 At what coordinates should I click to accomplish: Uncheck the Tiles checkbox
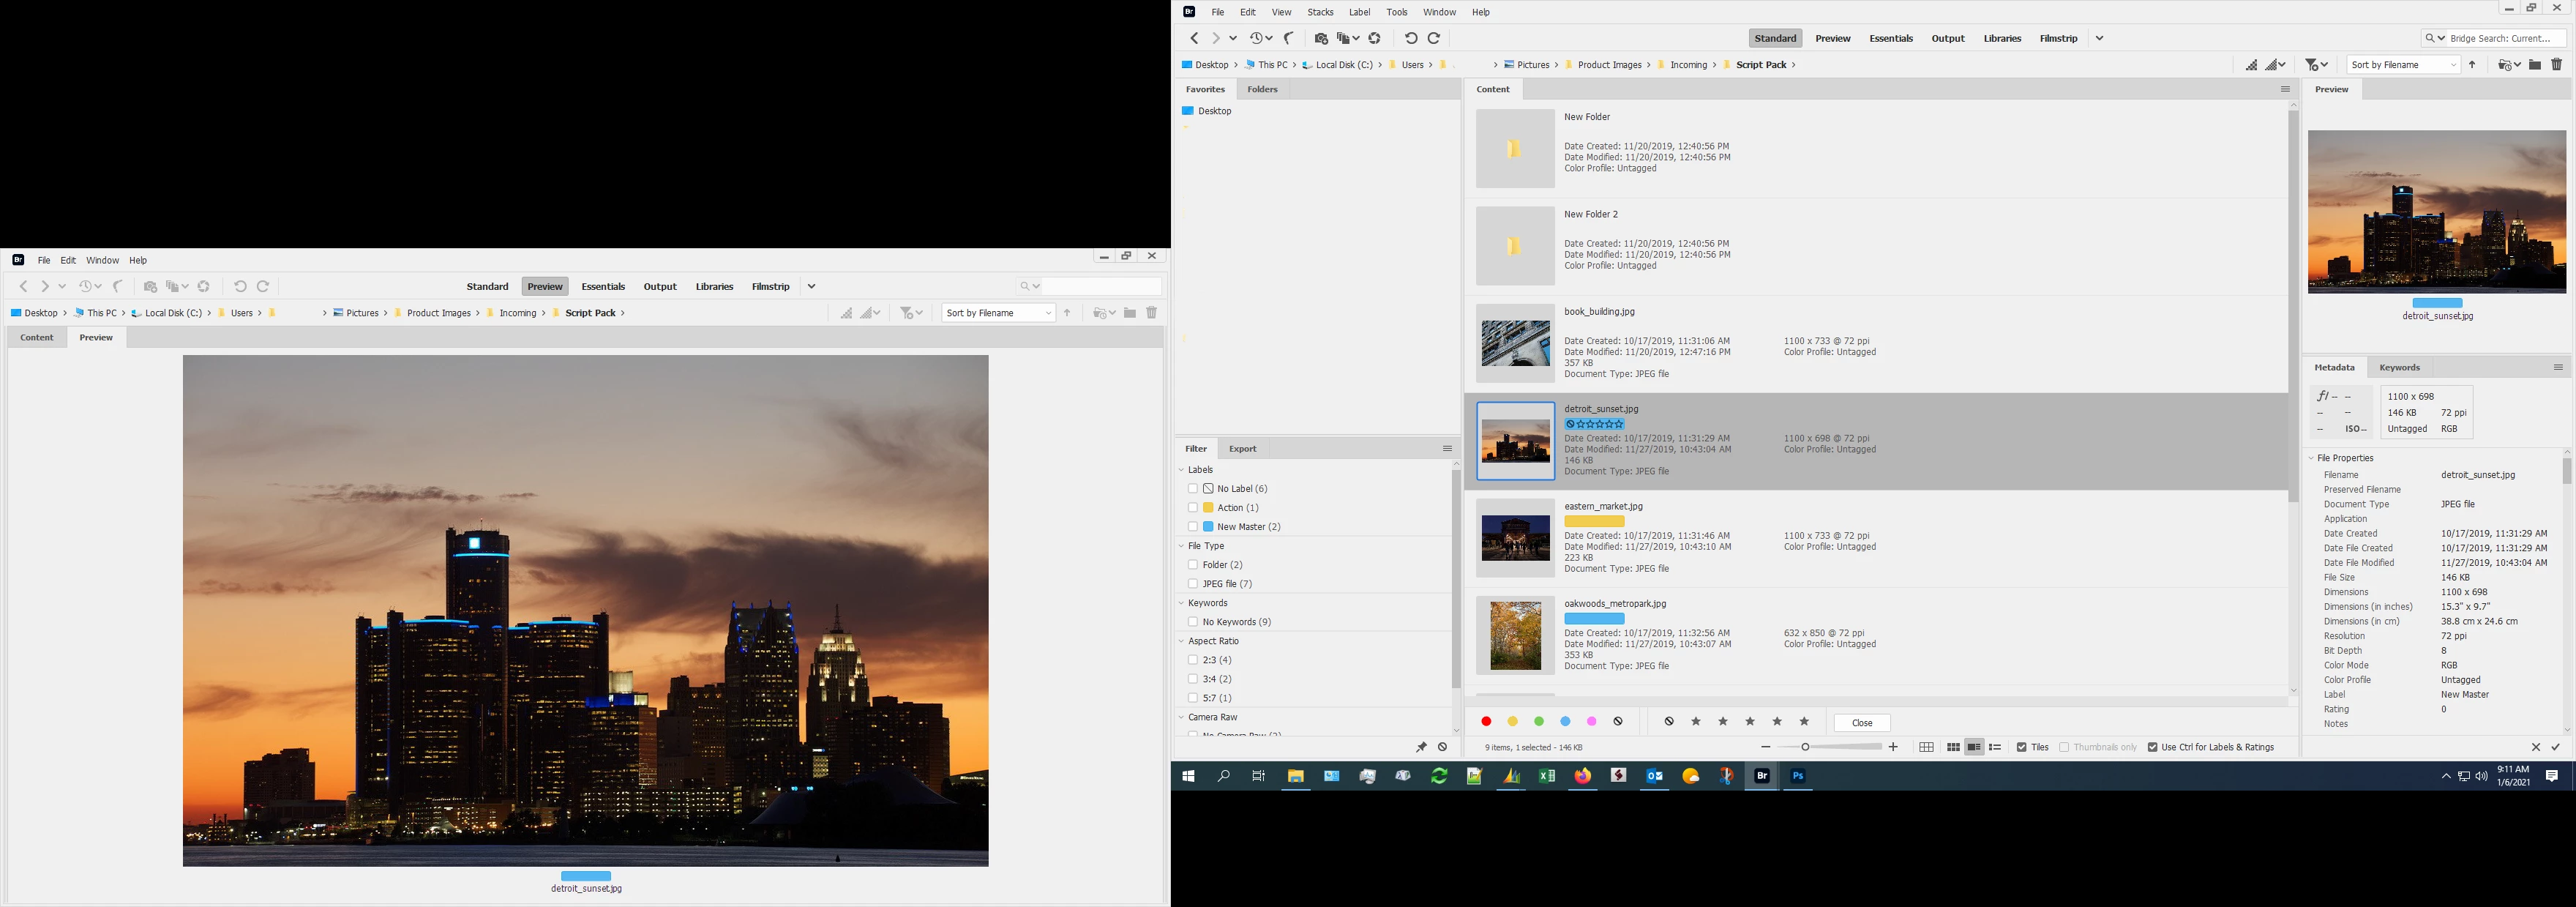[2022, 747]
